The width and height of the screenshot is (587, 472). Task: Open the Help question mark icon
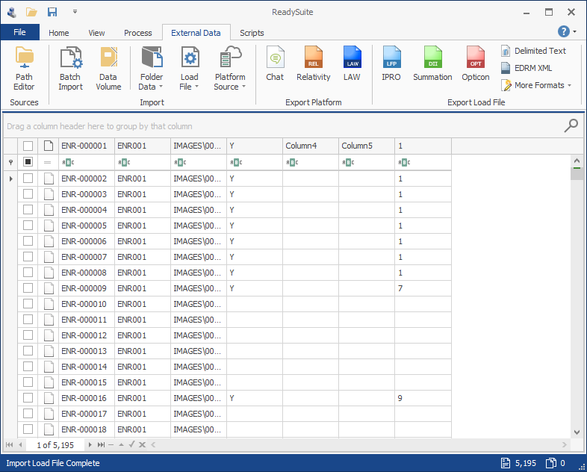pyautogui.click(x=563, y=31)
